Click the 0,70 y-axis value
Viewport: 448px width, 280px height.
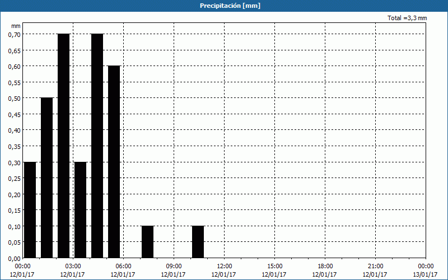15,34
